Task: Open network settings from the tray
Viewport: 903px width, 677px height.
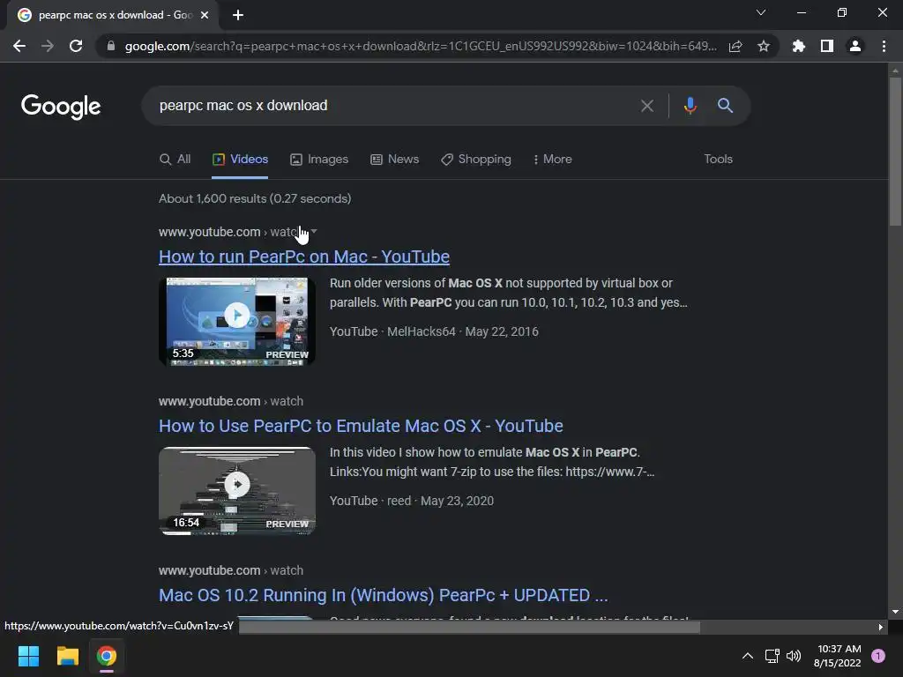Action: [772, 656]
